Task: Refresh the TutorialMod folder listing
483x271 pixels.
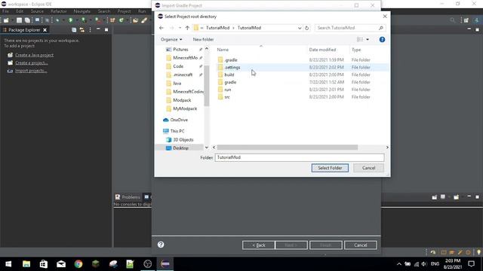Action: [x=307, y=28]
